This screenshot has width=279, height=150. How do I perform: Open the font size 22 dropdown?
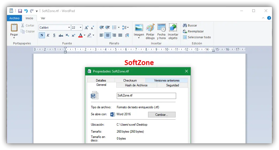[x=81, y=27]
